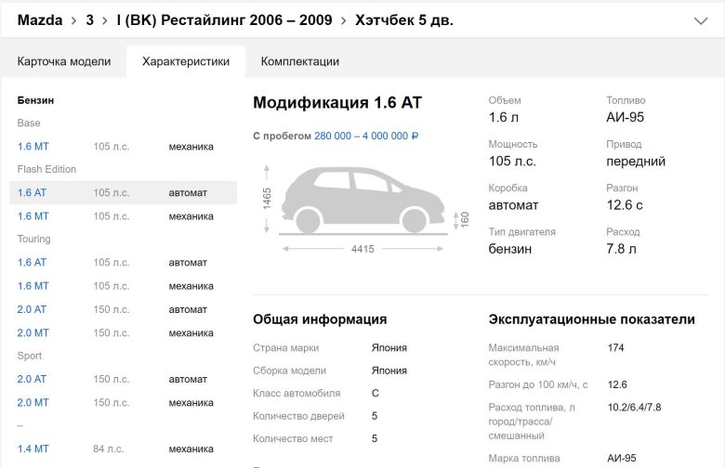Screen dimensions: 725x468
Task: Switch to the Карточка модели tab
Action: (64, 62)
